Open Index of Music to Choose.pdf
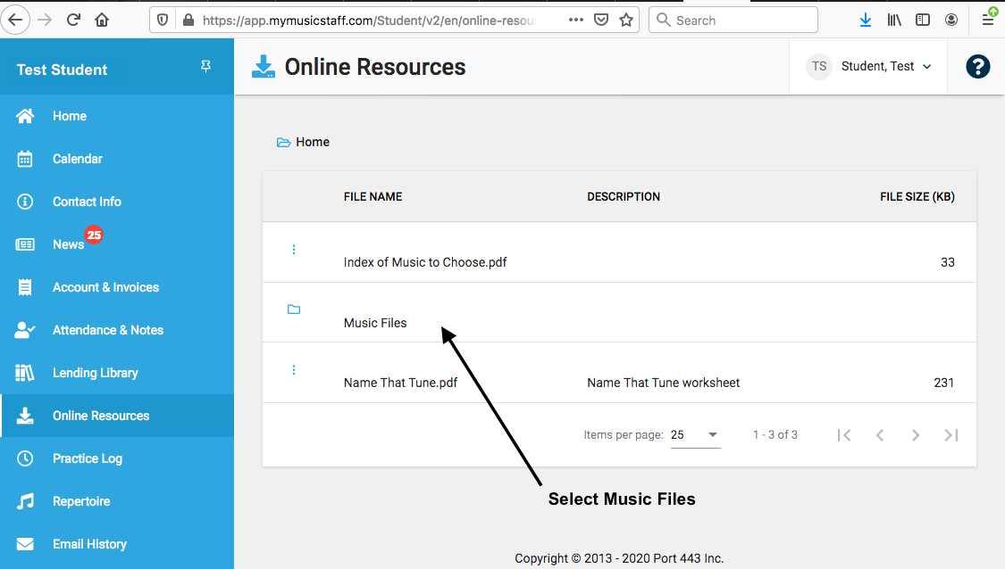This screenshot has height=569, width=1005. point(425,262)
